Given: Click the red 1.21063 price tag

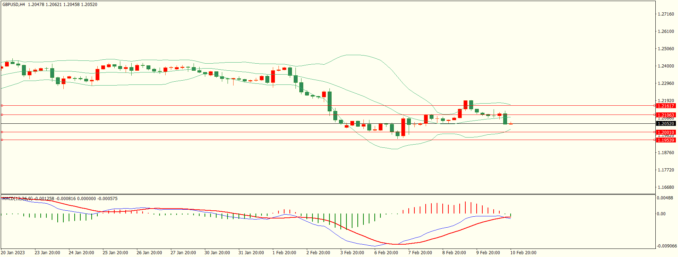Looking at the screenshot, I should pyautogui.click(x=666, y=115).
